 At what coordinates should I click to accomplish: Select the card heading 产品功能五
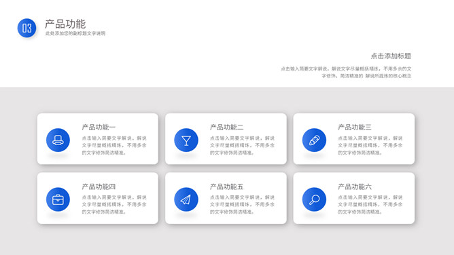[227, 187]
